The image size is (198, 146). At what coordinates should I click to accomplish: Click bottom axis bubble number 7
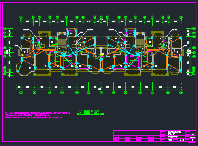click(101, 92)
